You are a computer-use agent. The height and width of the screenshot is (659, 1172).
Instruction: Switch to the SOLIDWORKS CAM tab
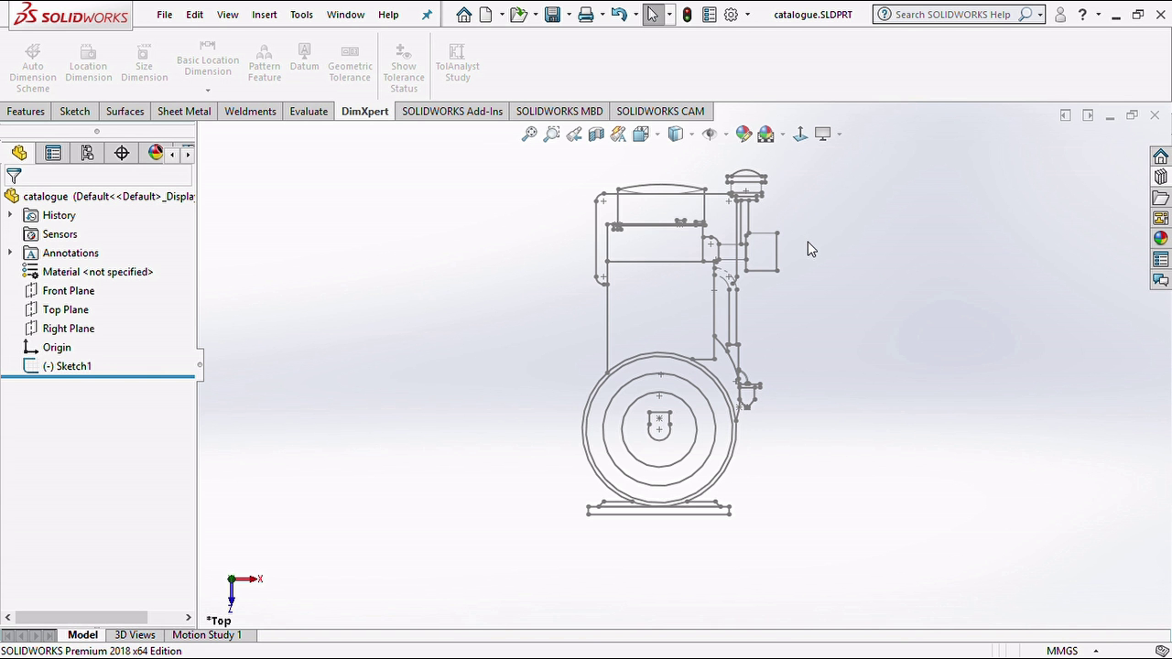(x=660, y=112)
